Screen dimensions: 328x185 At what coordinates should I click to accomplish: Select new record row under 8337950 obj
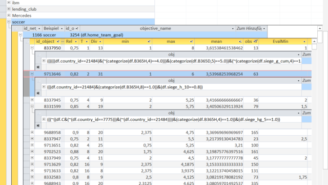point(38,67)
